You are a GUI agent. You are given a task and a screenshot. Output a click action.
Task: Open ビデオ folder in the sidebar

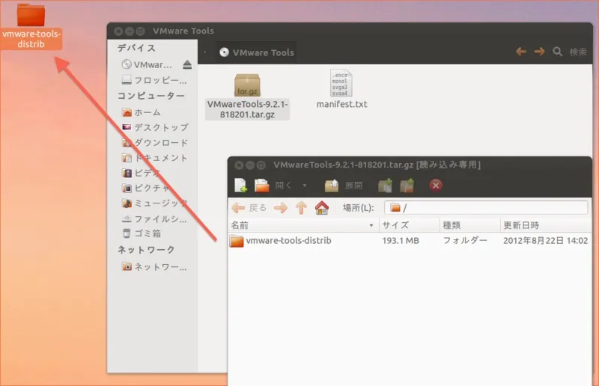pyautogui.click(x=142, y=173)
